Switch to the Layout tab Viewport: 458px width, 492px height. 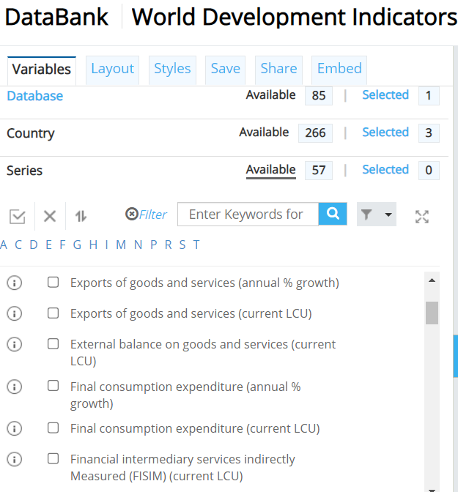(x=112, y=69)
